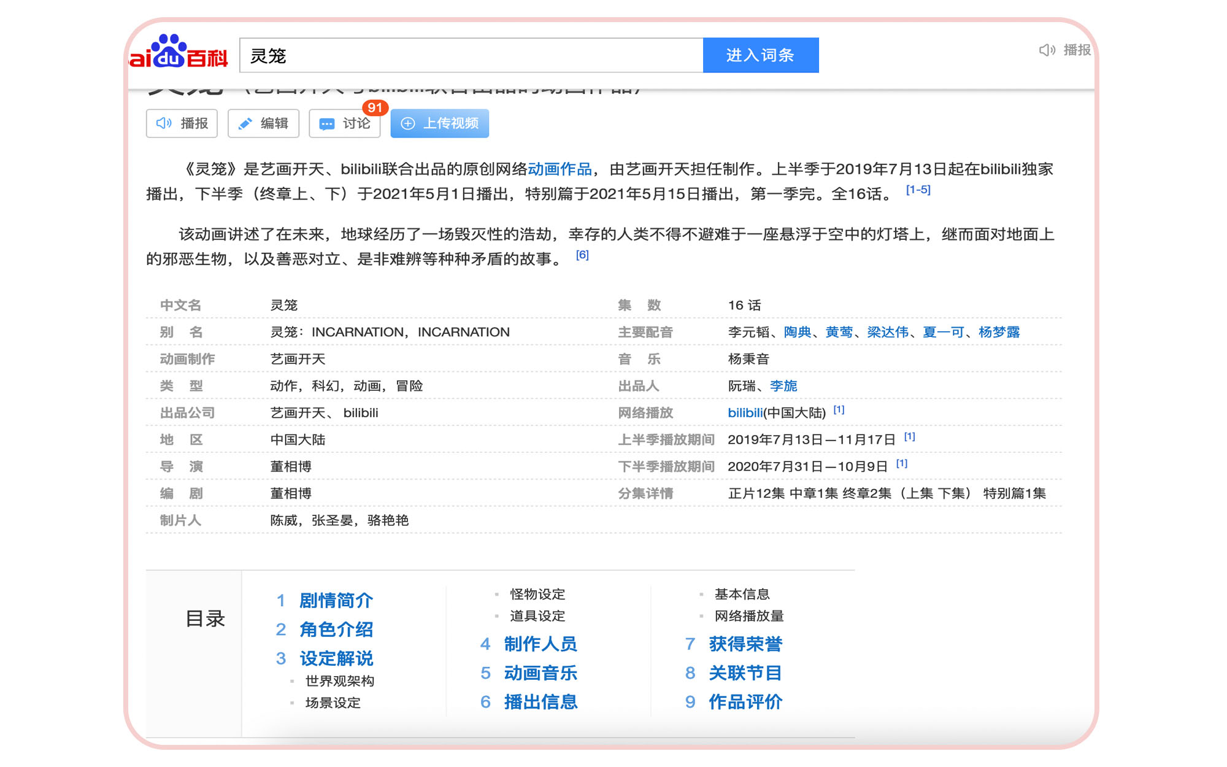The width and height of the screenshot is (1227, 767).
Task: Click the 目录 heading label
Action: pos(206,619)
